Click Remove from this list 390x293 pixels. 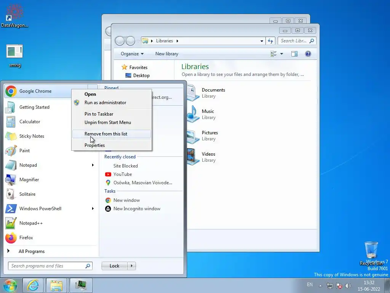(x=112, y=134)
